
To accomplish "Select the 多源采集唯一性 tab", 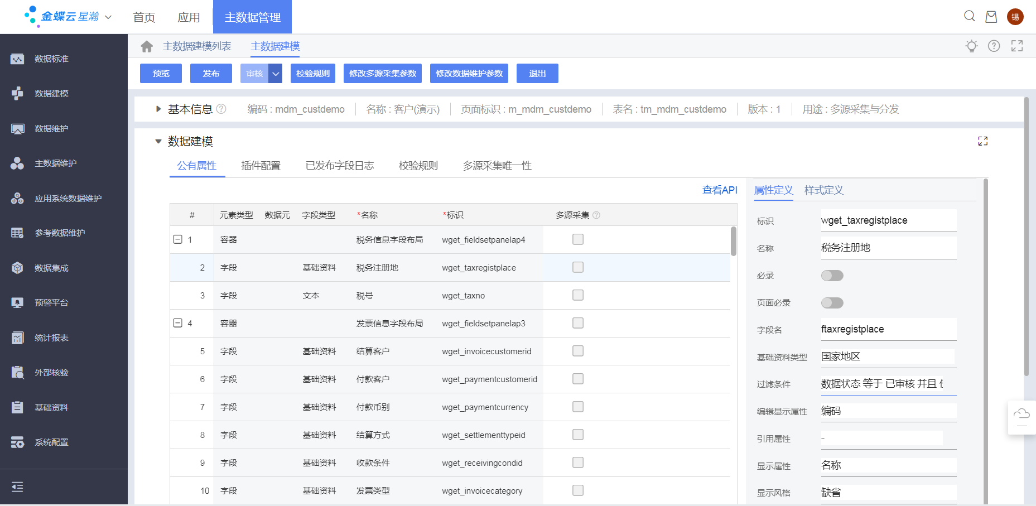I will [497, 166].
